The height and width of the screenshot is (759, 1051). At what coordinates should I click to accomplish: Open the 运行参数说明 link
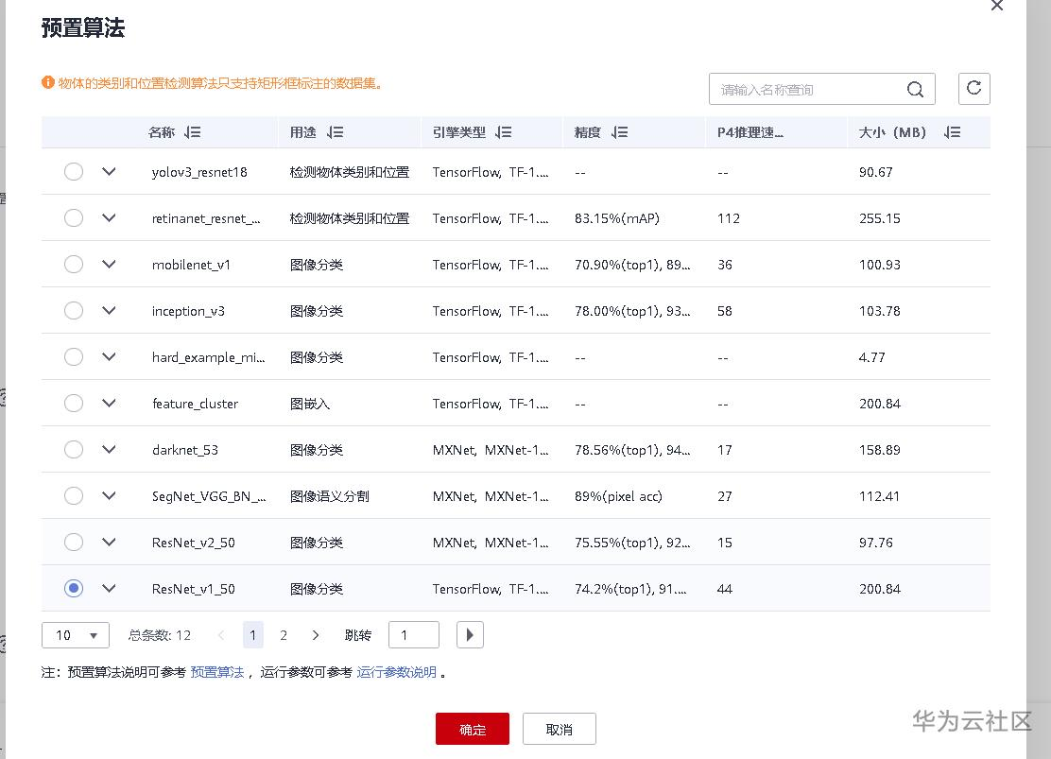coord(395,673)
